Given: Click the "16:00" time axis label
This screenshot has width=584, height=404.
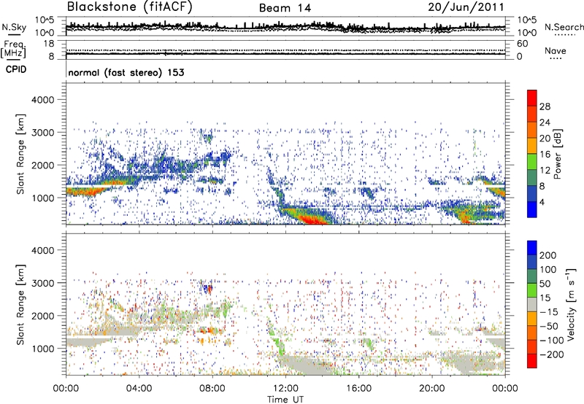Looking at the screenshot, I should click(358, 389).
